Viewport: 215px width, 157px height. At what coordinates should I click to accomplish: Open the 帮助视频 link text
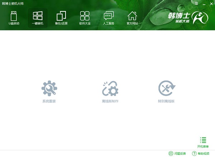click(204, 153)
